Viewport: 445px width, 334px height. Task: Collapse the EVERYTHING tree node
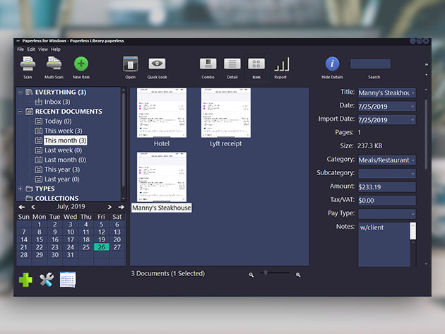pos(20,92)
